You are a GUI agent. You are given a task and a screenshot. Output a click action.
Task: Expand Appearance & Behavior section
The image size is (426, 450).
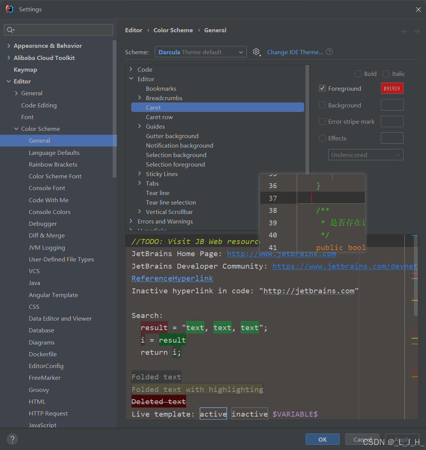[x=9, y=46]
